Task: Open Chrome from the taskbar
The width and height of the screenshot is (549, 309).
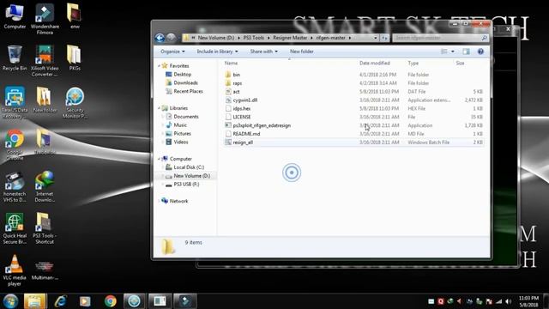Action: click(x=111, y=301)
